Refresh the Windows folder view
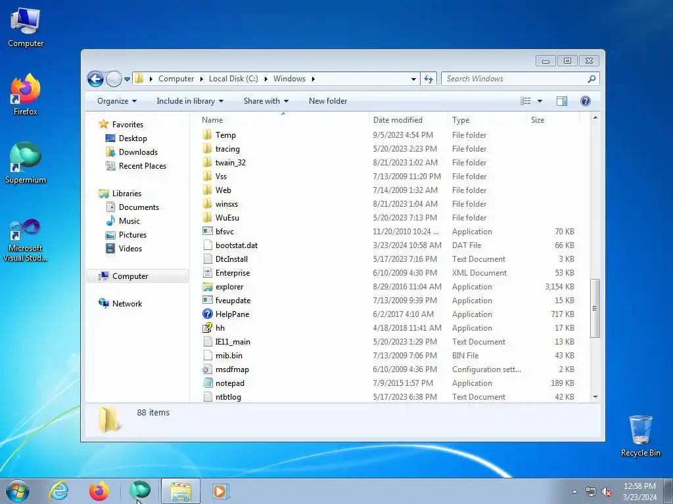Image resolution: width=673 pixels, height=504 pixels. click(x=429, y=79)
